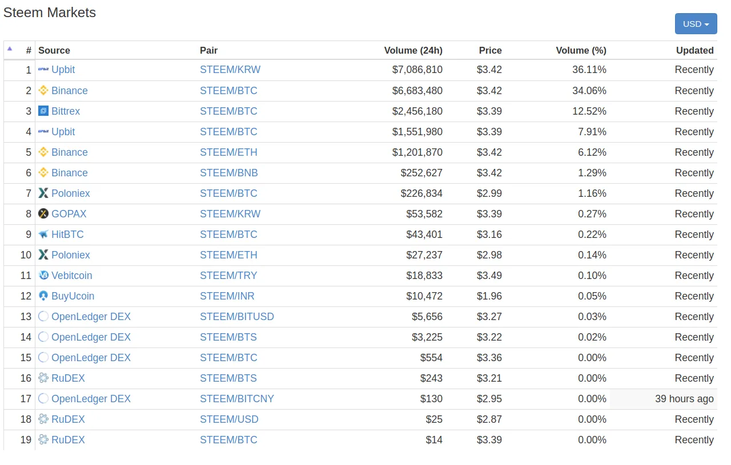The width and height of the screenshot is (731, 465).
Task: Click the BuyUcoin logo icon
Action: [43, 296]
